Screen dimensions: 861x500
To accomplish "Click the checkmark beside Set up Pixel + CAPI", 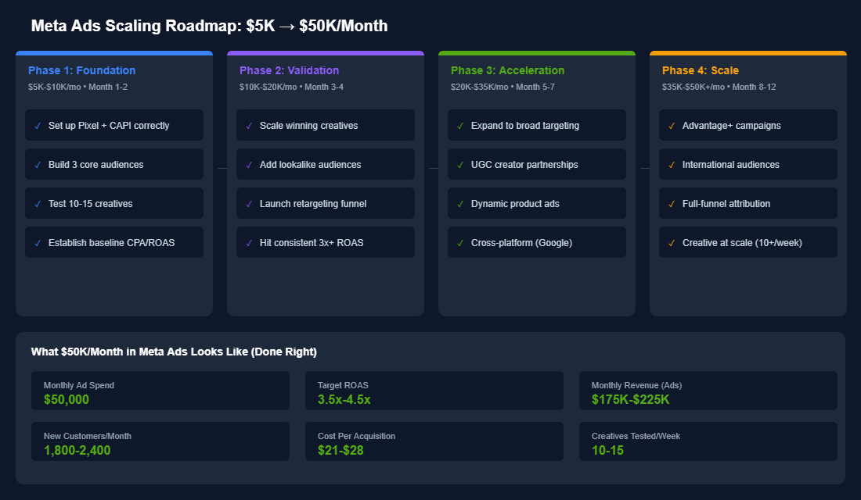I will [40, 125].
